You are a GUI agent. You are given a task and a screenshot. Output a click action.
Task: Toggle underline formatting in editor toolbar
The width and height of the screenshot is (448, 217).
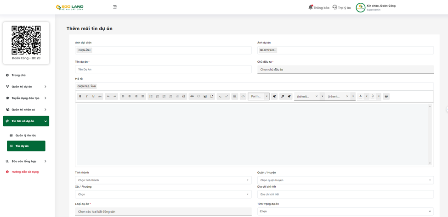pos(93,97)
